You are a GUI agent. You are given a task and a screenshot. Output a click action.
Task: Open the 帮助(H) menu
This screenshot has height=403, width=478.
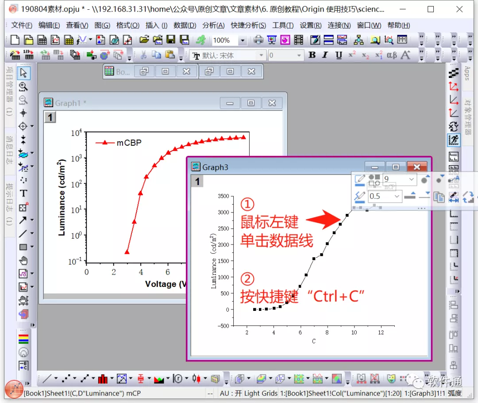click(x=398, y=25)
